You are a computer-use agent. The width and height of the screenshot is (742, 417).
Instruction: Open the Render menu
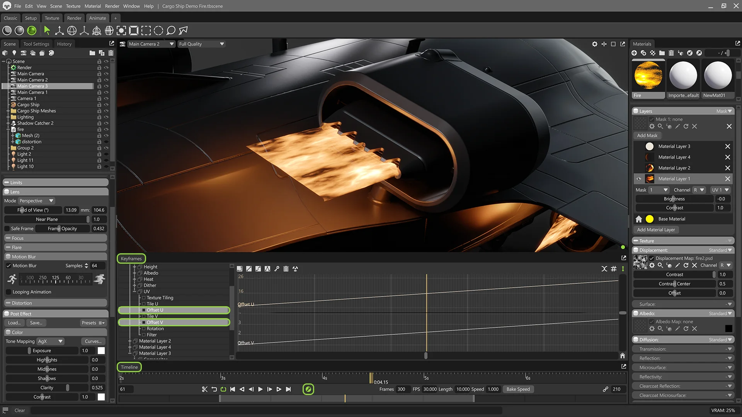click(112, 6)
